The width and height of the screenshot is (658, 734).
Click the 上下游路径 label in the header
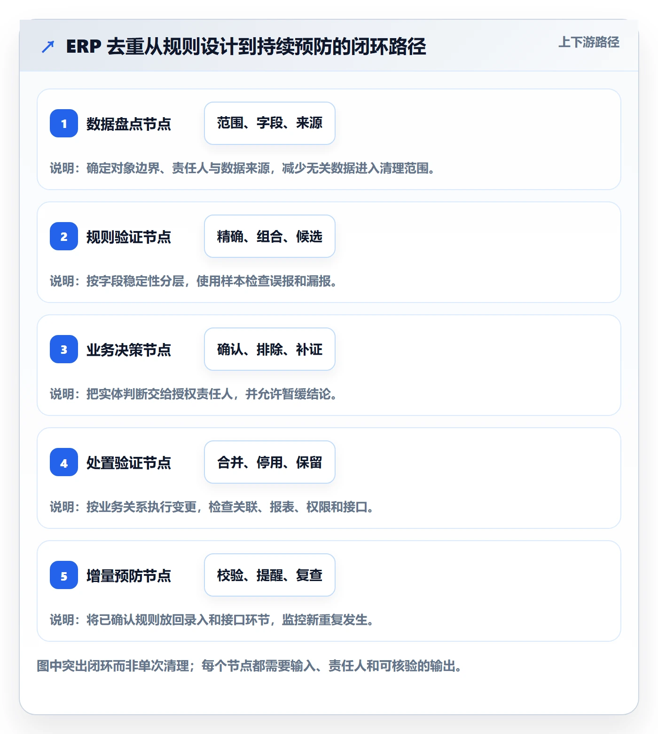click(588, 42)
